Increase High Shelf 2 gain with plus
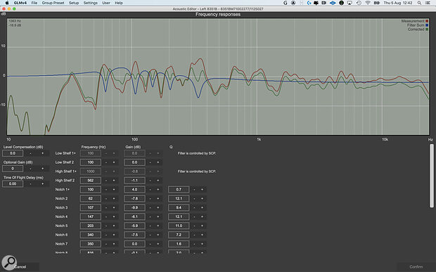Viewport: 436px width, 272px height. [158, 181]
